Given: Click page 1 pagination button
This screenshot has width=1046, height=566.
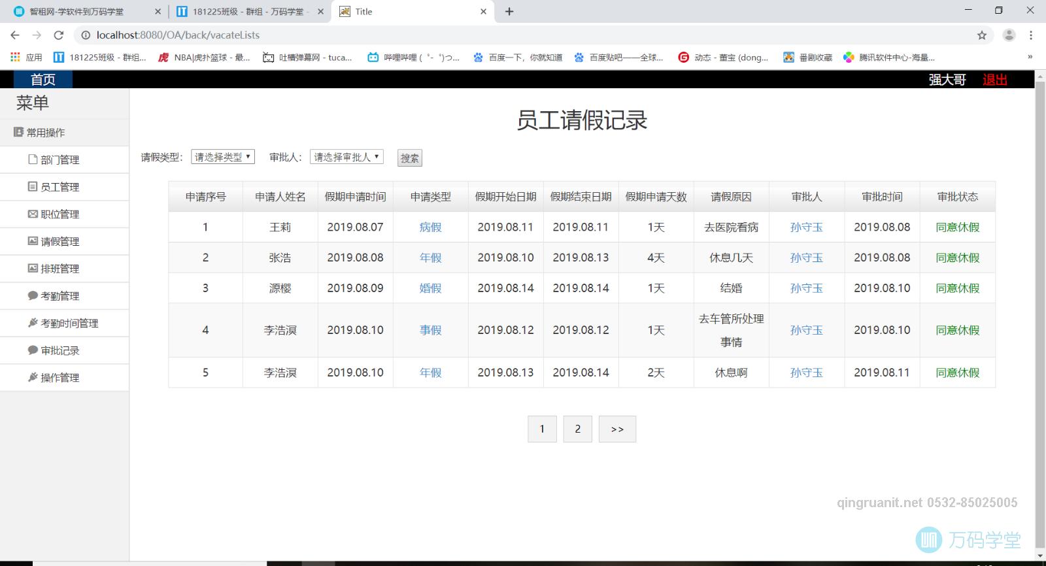Looking at the screenshot, I should pyautogui.click(x=542, y=429).
